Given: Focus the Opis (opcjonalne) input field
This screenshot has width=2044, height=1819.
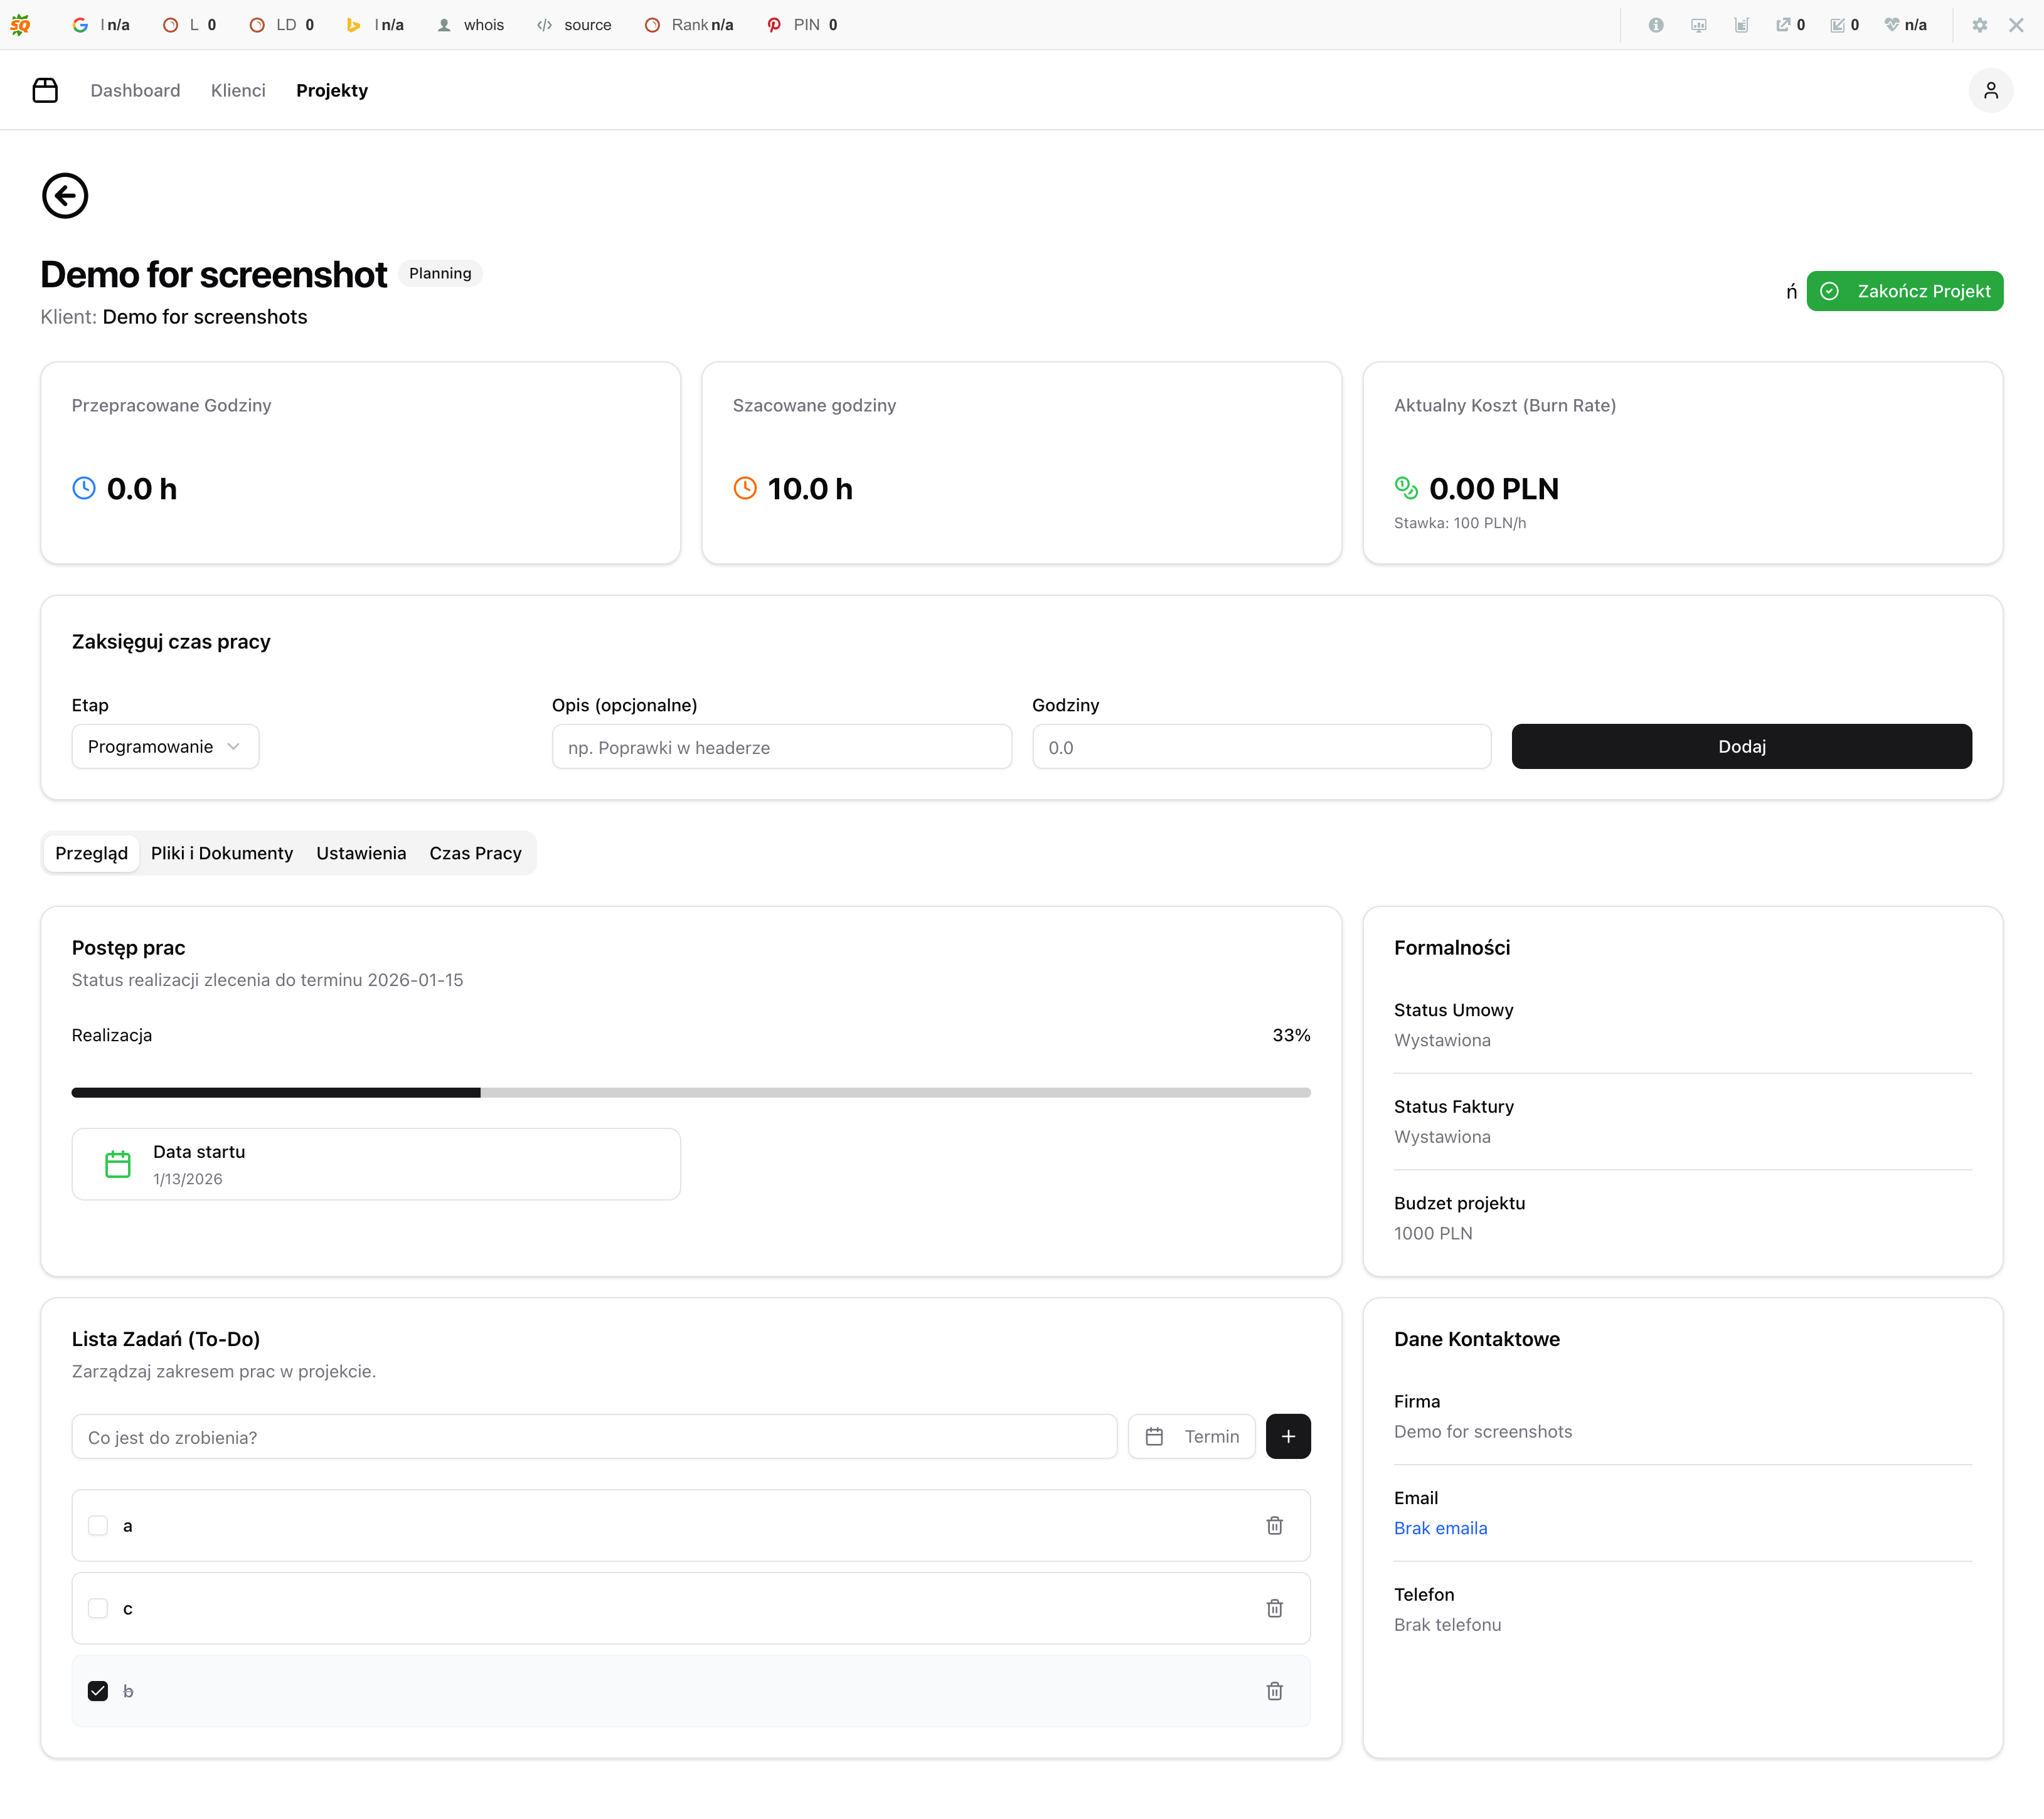Looking at the screenshot, I should pyautogui.click(x=781, y=747).
